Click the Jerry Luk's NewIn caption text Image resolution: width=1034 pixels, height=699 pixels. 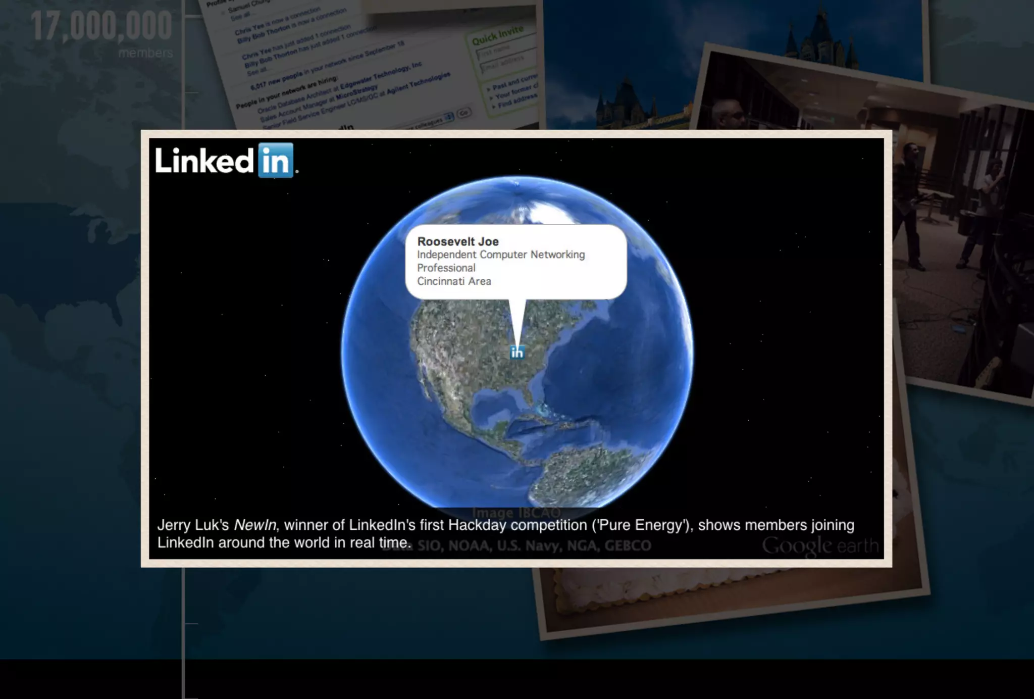pos(505,533)
